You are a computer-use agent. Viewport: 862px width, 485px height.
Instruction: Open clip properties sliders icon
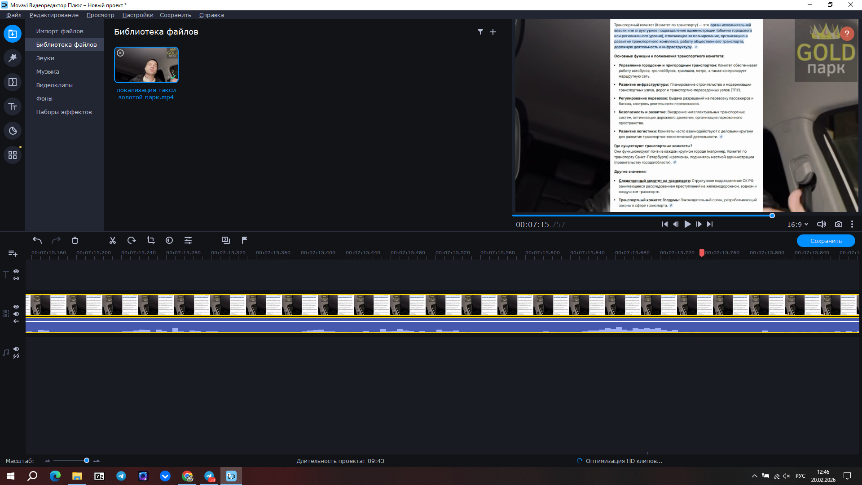pyautogui.click(x=188, y=240)
